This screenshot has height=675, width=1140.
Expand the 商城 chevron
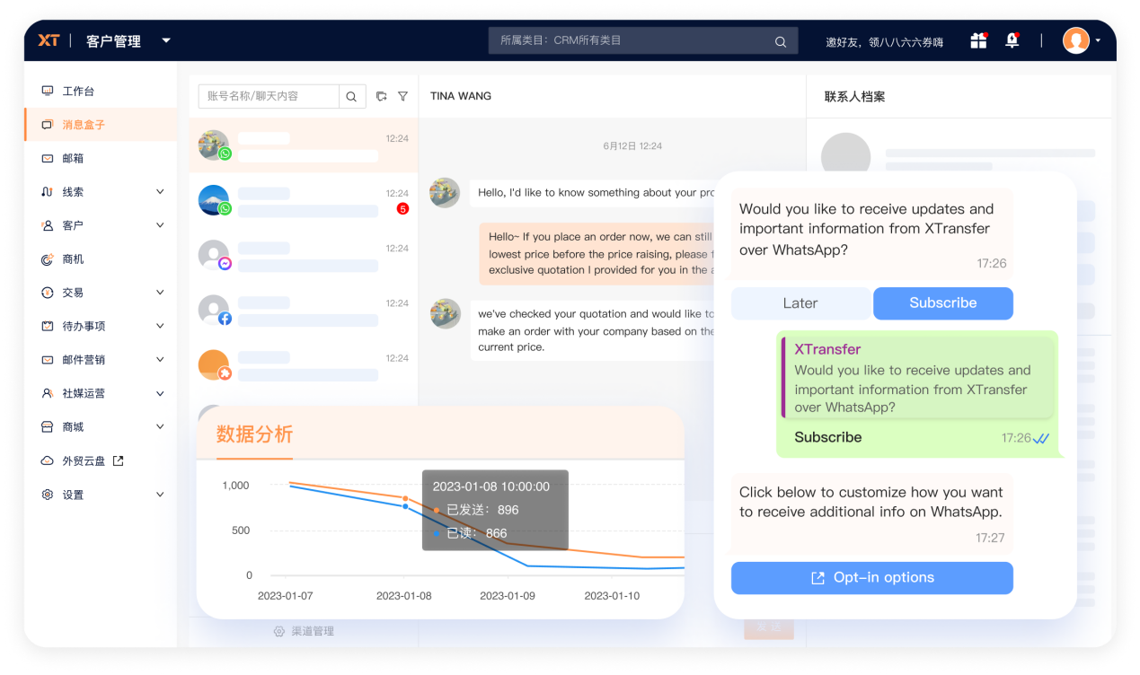(160, 427)
